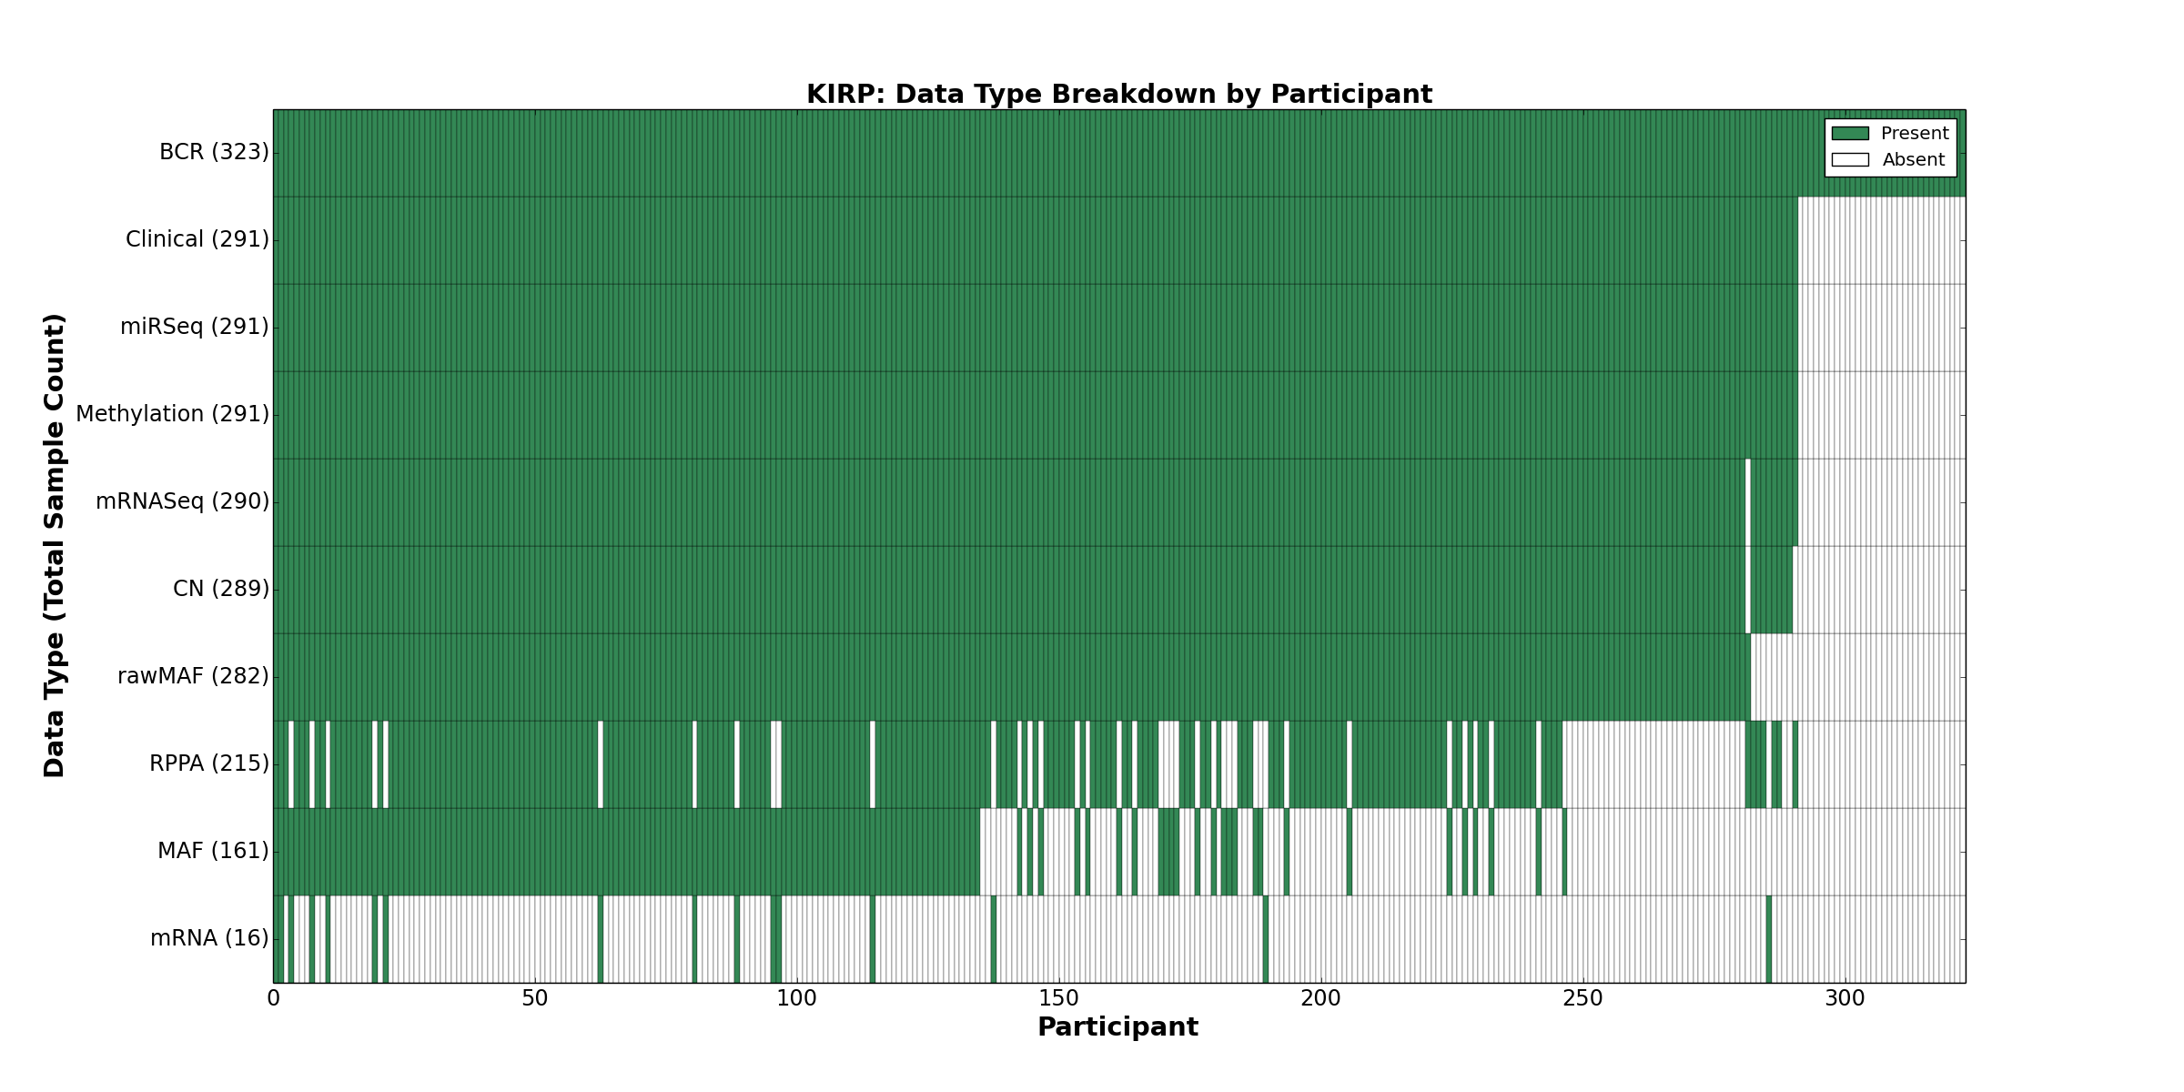Click the x-axis tick label 150
Image resolution: width=2184 pixels, height=1092 pixels.
click(1058, 999)
